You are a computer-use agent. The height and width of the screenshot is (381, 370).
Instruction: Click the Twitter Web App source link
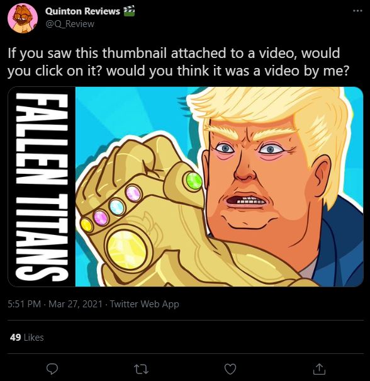(x=145, y=304)
